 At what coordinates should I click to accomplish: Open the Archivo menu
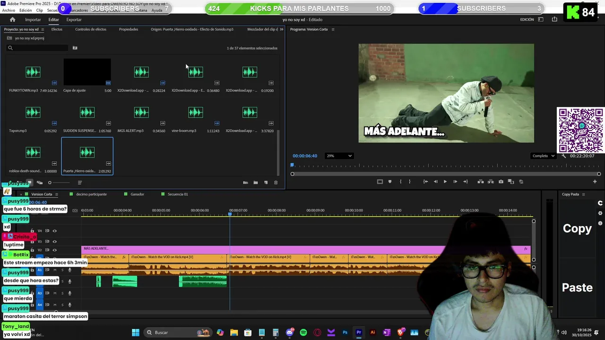pos(9,10)
